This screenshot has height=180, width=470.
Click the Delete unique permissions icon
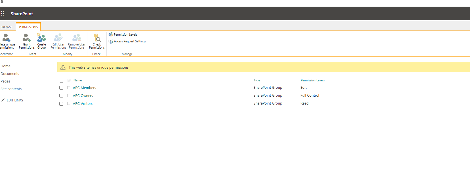point(6,38)
